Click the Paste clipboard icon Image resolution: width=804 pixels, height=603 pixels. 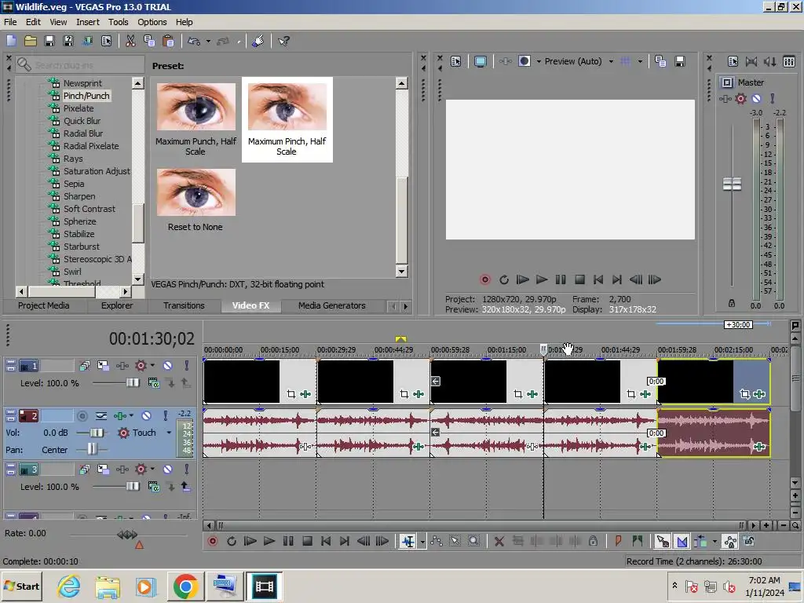coord(168,41)
